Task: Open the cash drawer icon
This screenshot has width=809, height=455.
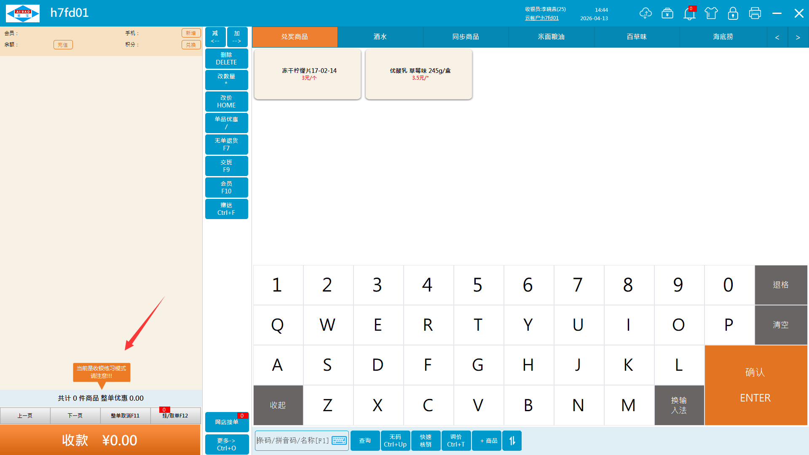Action: tap(667, 13)
